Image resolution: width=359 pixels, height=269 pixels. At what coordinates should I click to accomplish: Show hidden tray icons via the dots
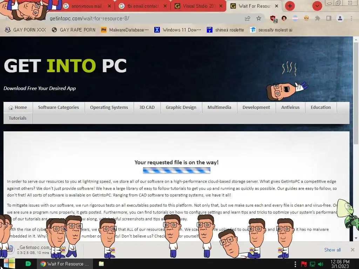point(295,264)
